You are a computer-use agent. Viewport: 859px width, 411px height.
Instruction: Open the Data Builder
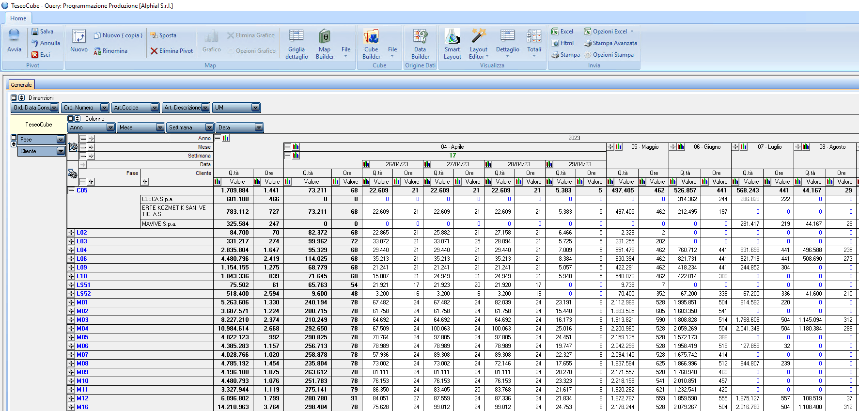(420, 44)
